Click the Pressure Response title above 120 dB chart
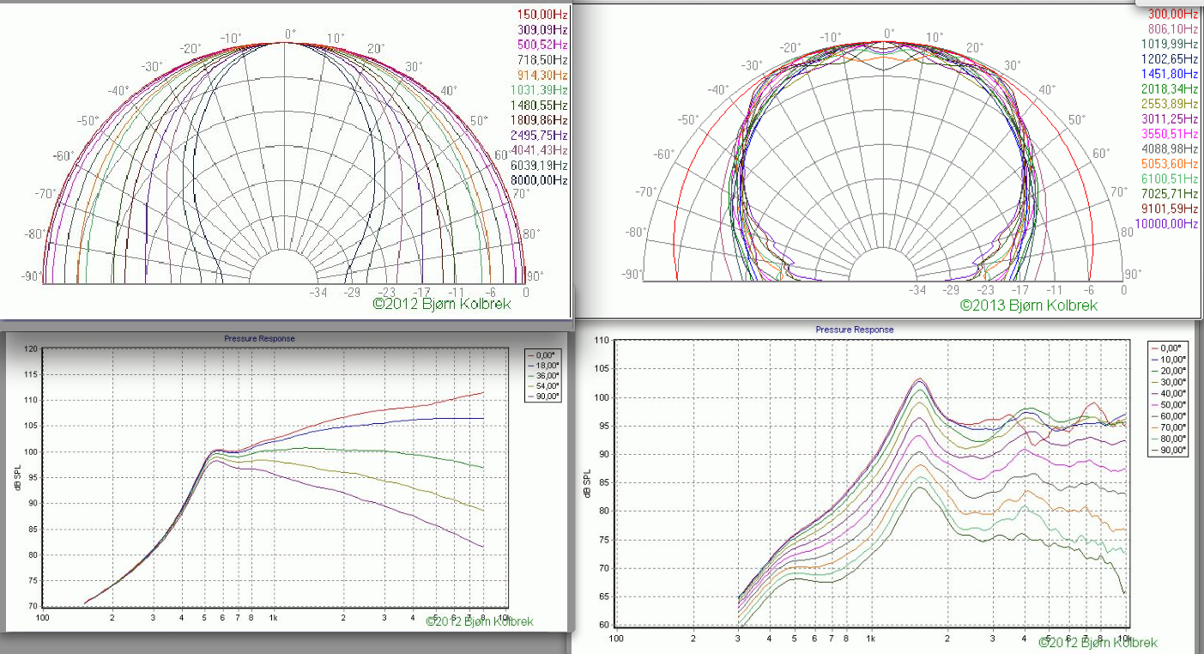1204x654 pixels. pyautogui.click(x=259, y=338)
